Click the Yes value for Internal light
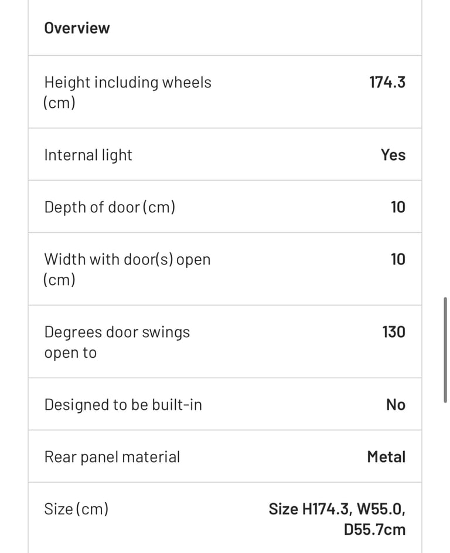450x553 pixels. point(393,155)
